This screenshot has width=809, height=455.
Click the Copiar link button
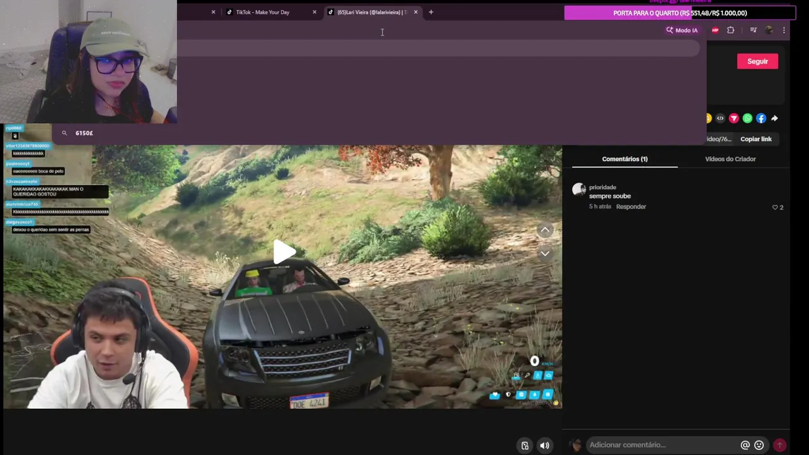pyautogui.click(x=756, y=139)
